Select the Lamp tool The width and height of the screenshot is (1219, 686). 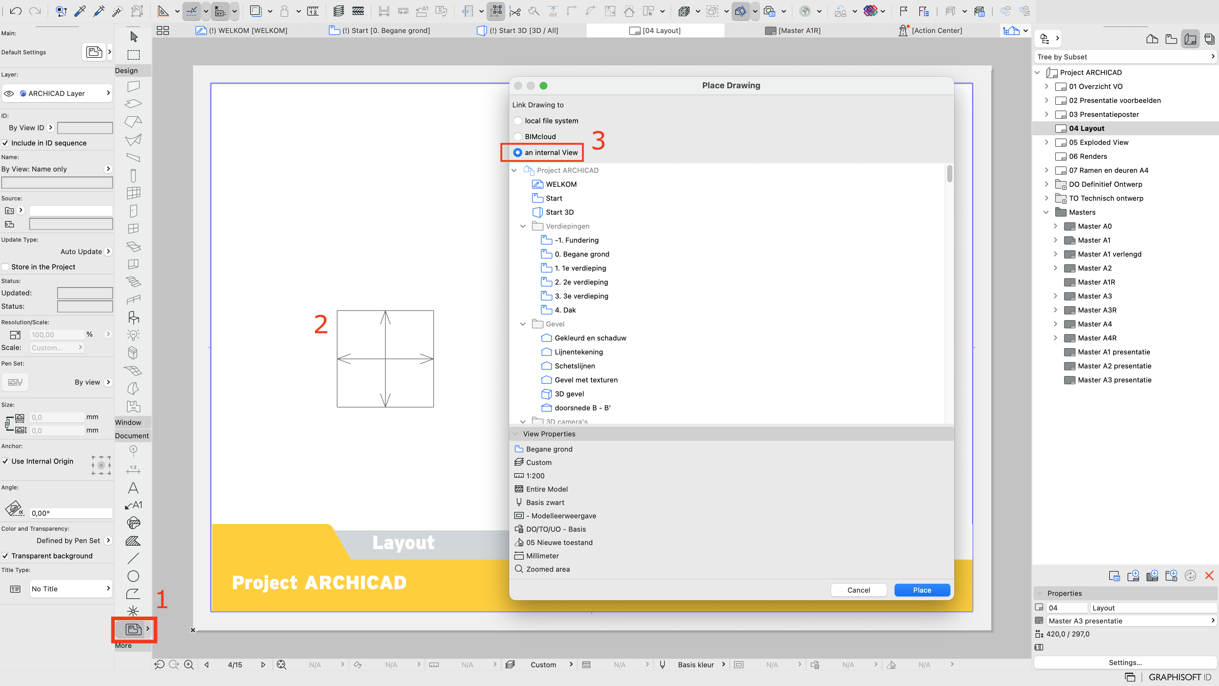coord(133,335)
